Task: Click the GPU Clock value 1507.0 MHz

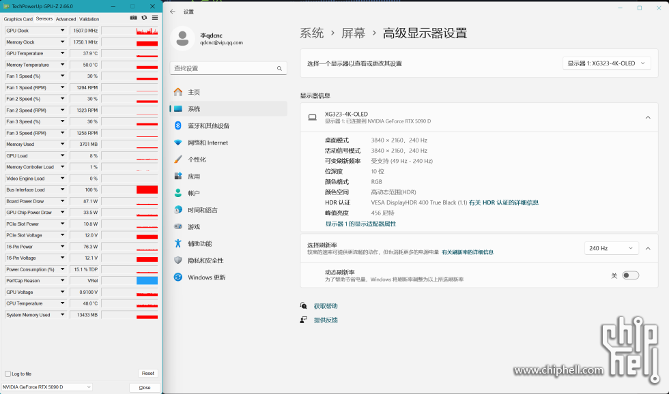Action: click(85, 31)
